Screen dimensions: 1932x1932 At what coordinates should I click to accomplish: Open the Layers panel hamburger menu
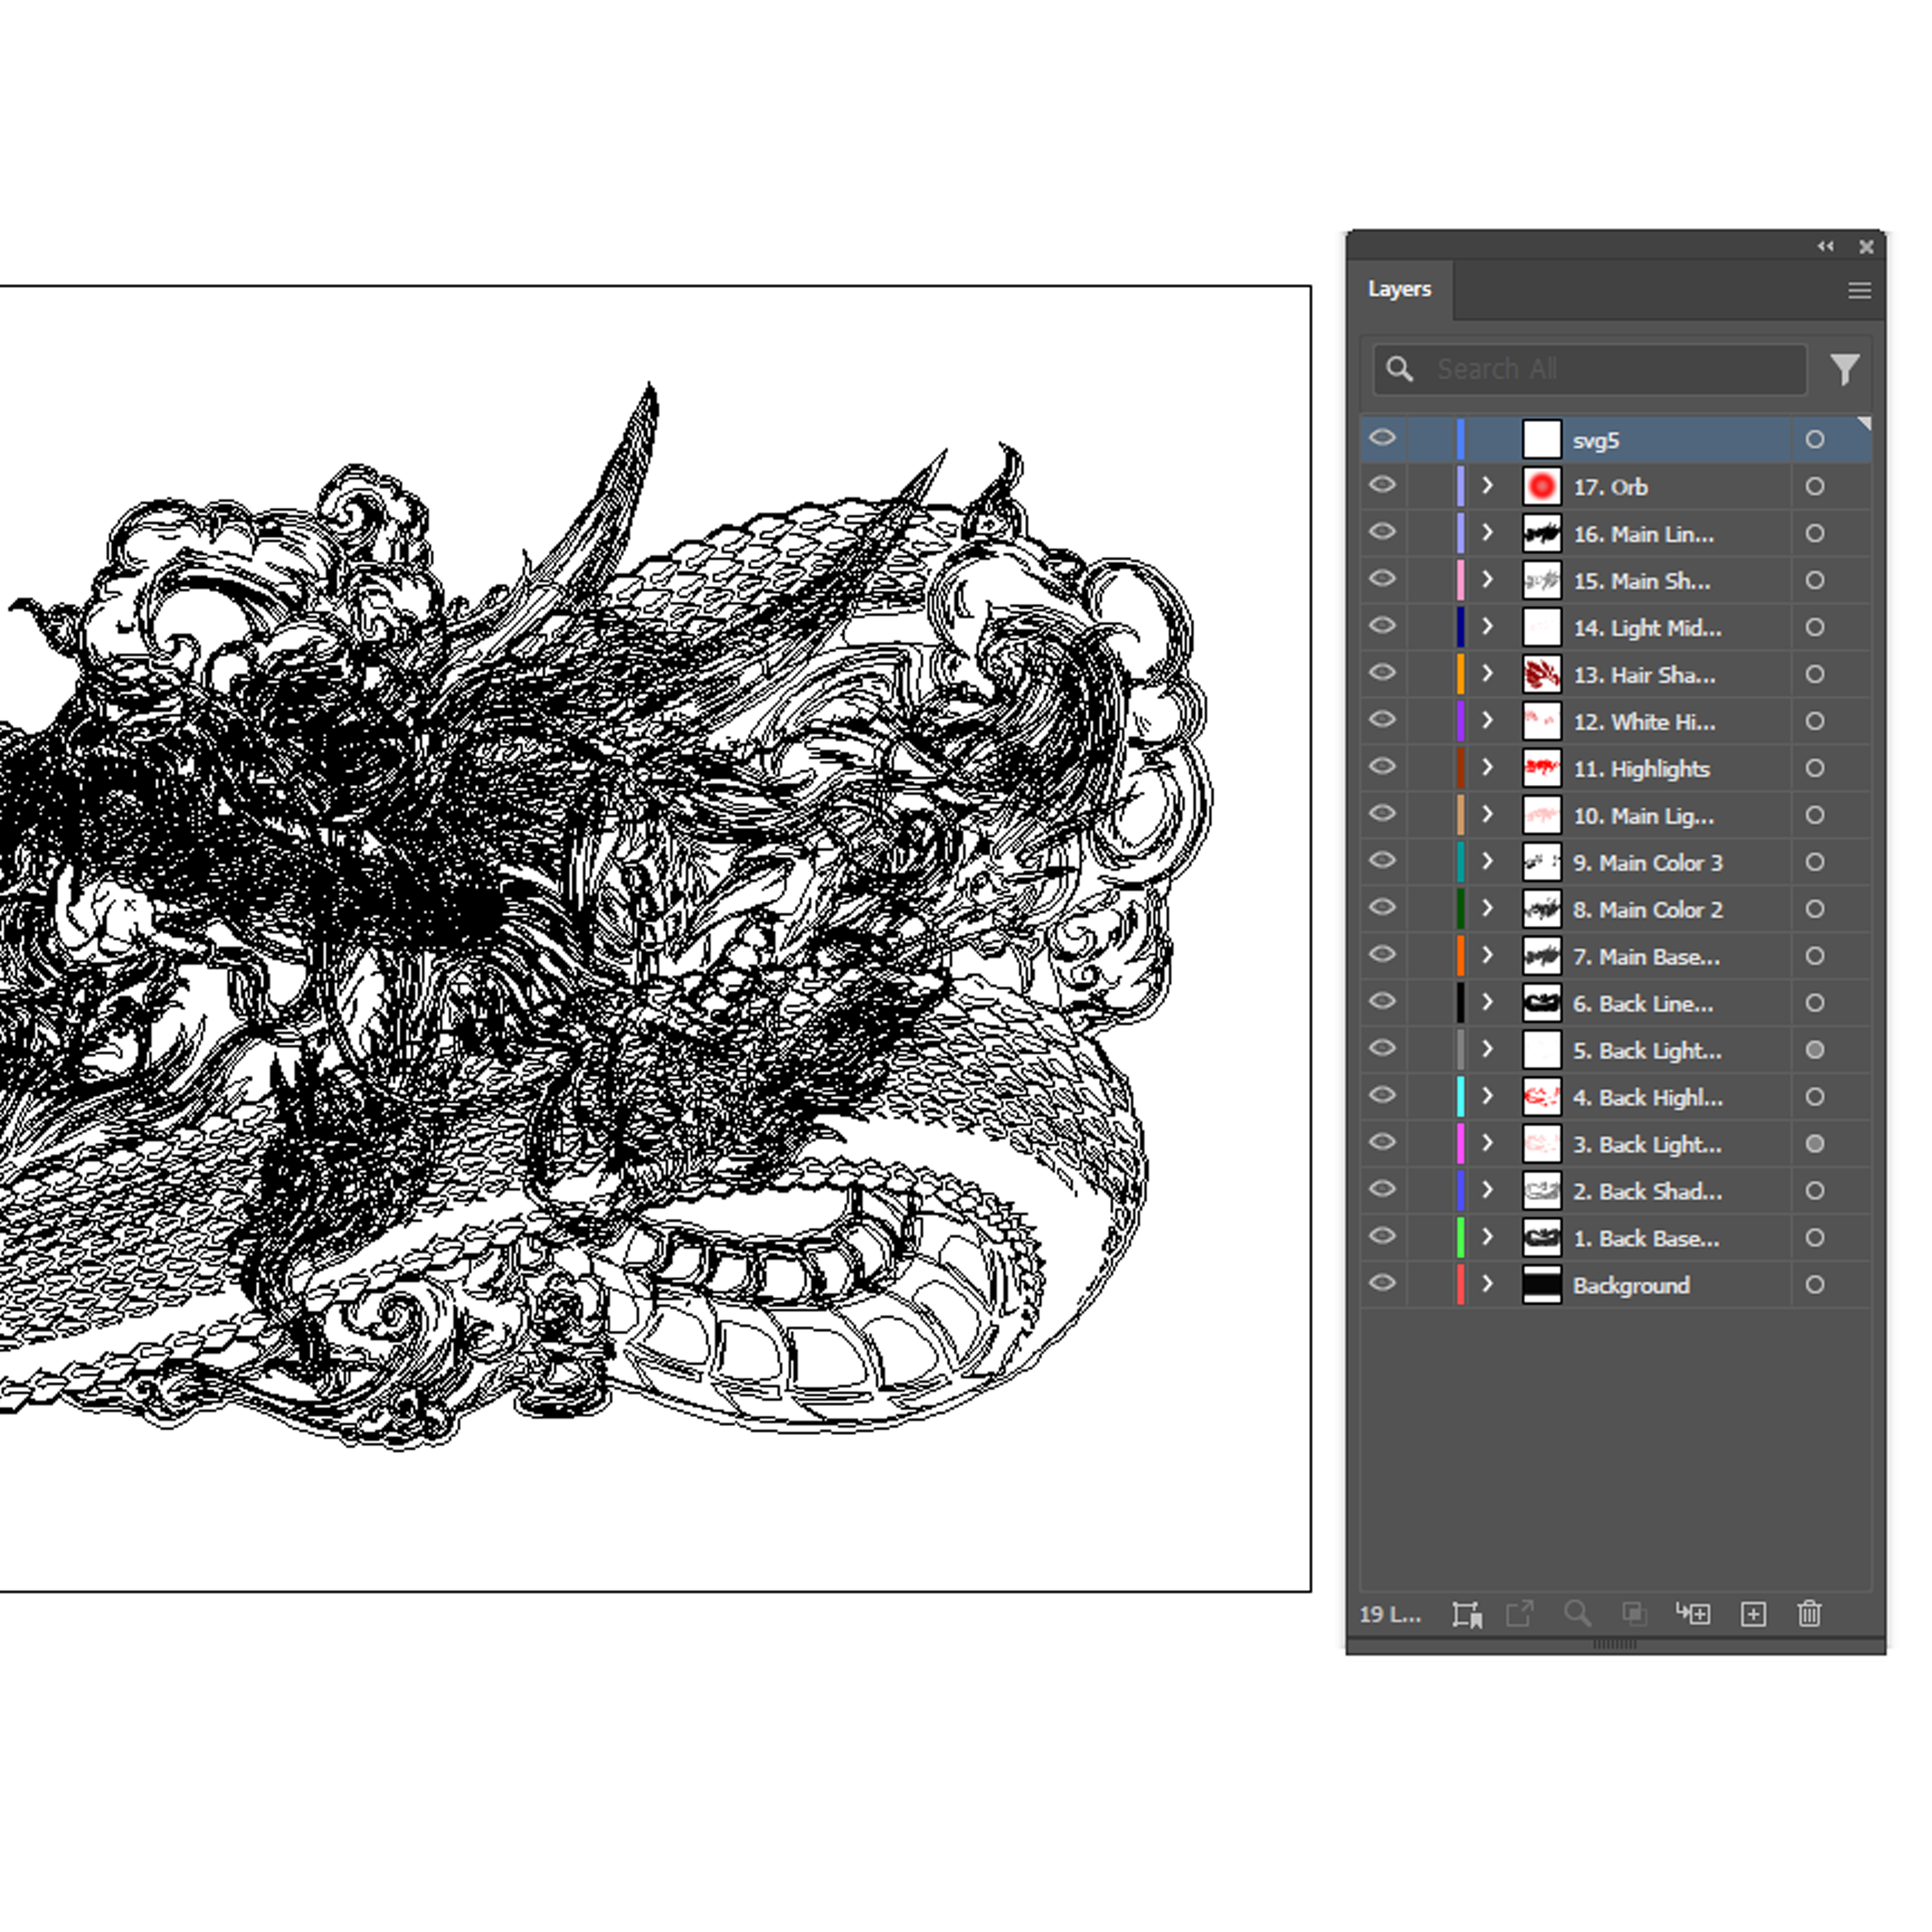click(x=1859, y=290)
